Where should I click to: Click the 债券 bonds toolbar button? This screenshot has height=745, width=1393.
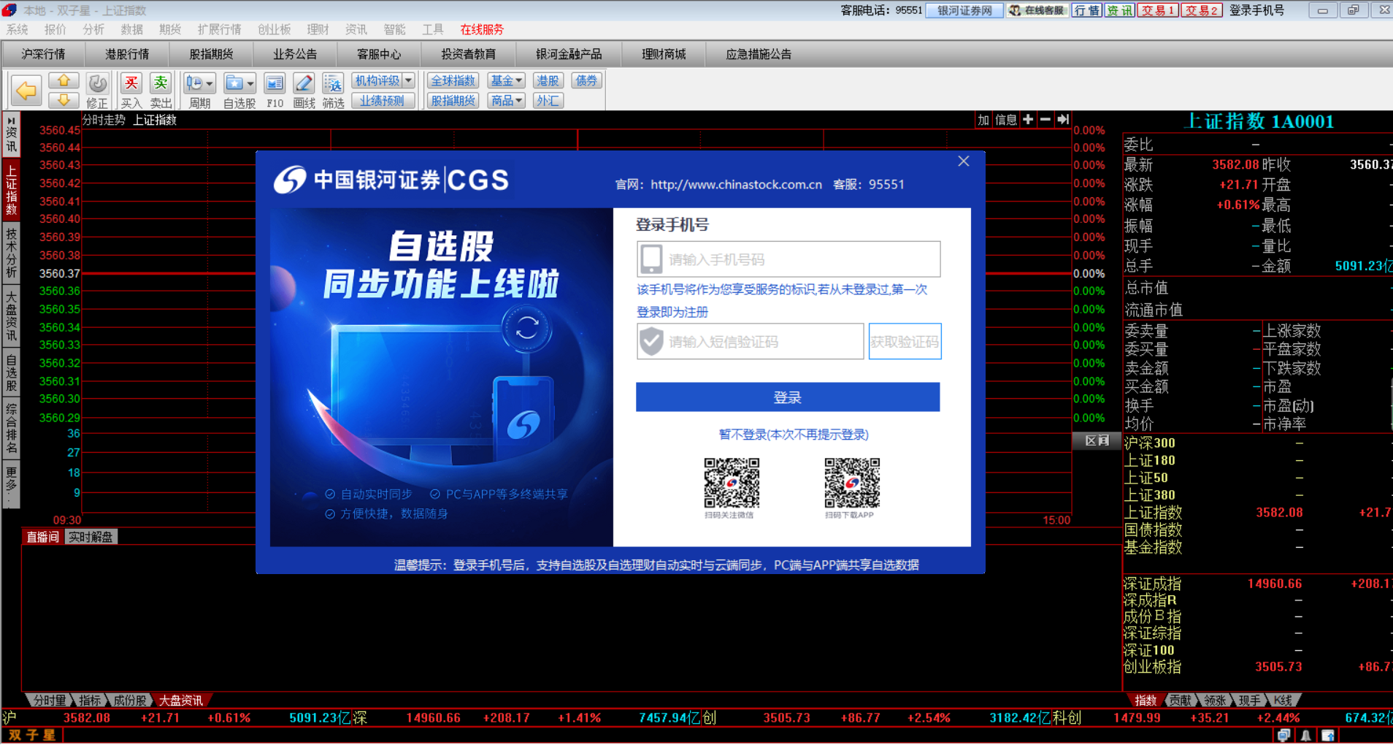coord(586,80)
